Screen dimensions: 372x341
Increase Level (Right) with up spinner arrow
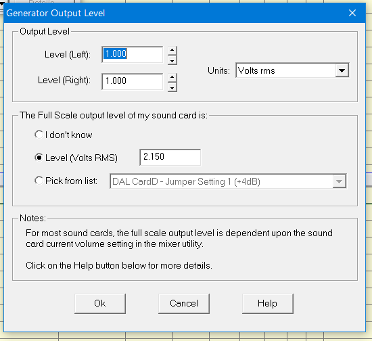pos(172,77)
